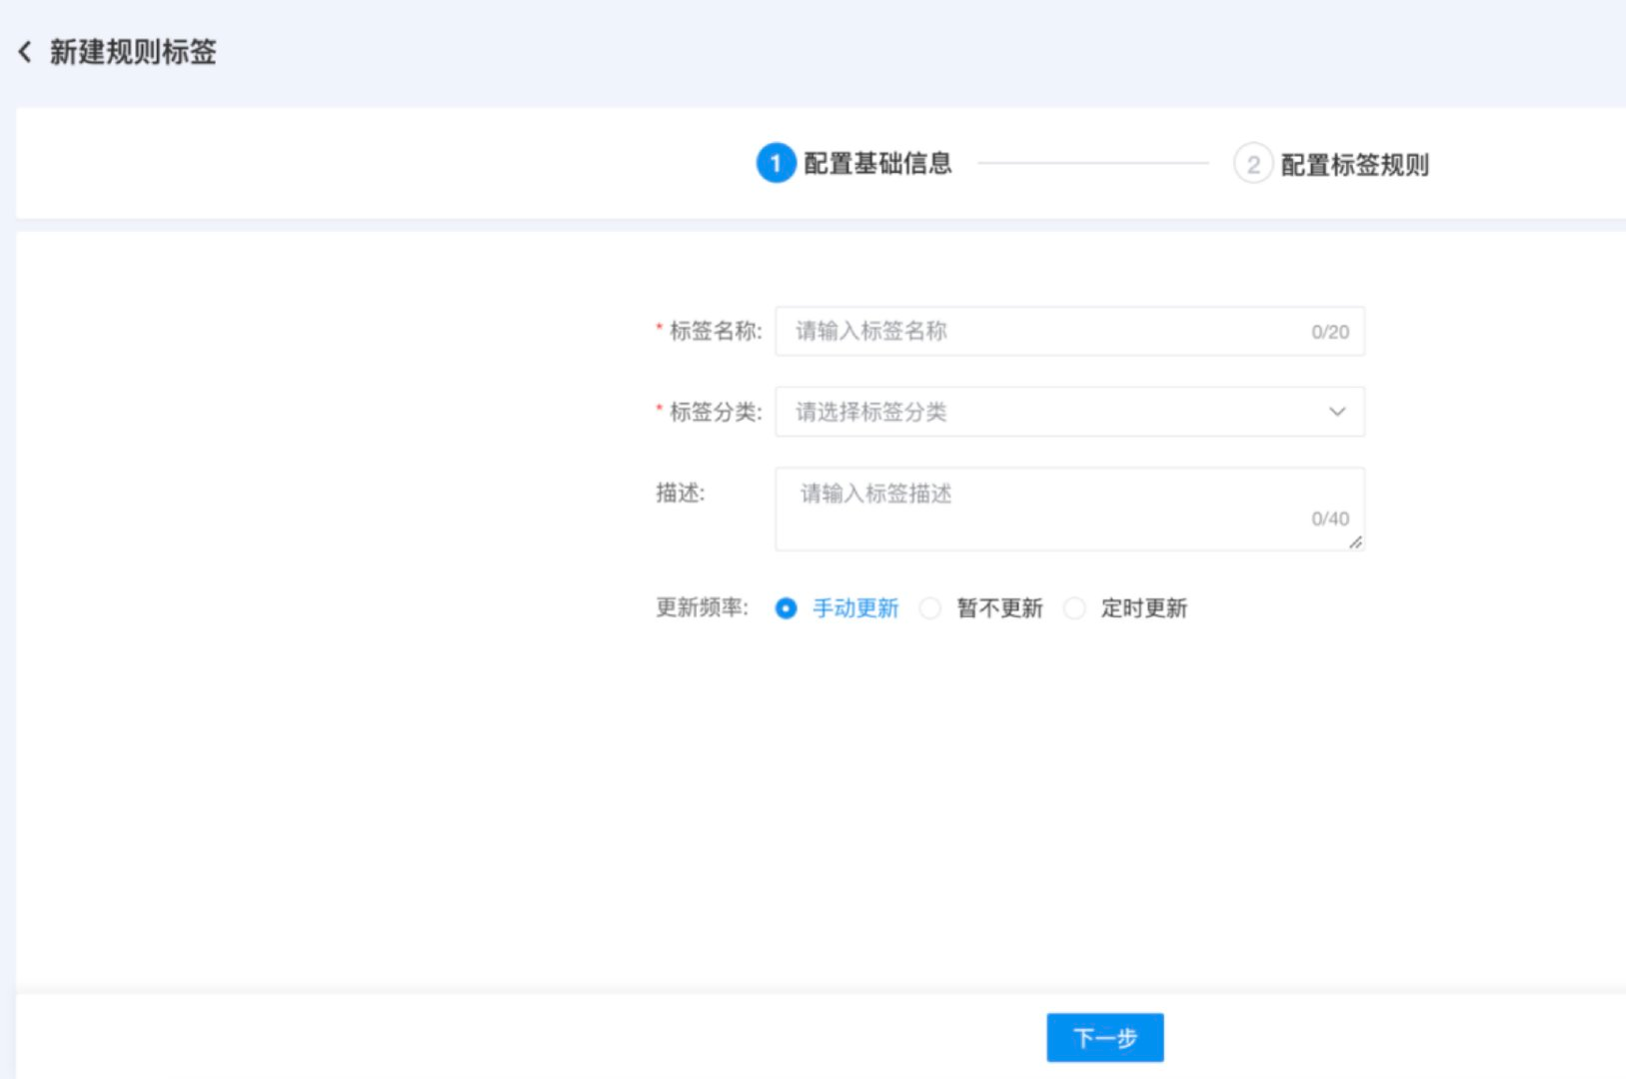Click the step 1 circle icon
The image size is (1626, 1079).
[776, 164]
